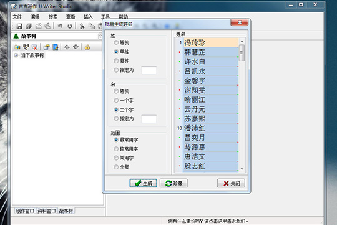The width and height of the screenshot is (337, 225).
Task: Open the 插入 menu
Action: [x=88, y=17]
